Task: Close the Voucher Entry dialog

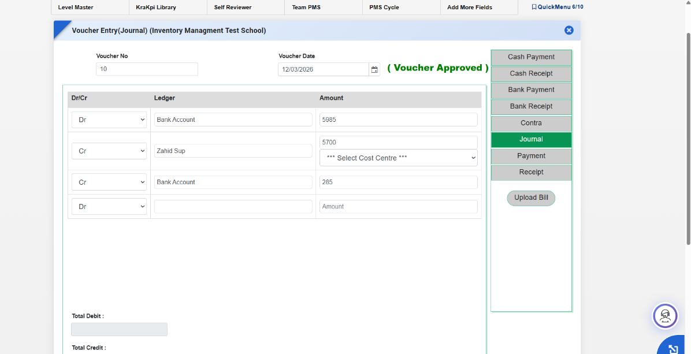Action: tap(569, 31)
